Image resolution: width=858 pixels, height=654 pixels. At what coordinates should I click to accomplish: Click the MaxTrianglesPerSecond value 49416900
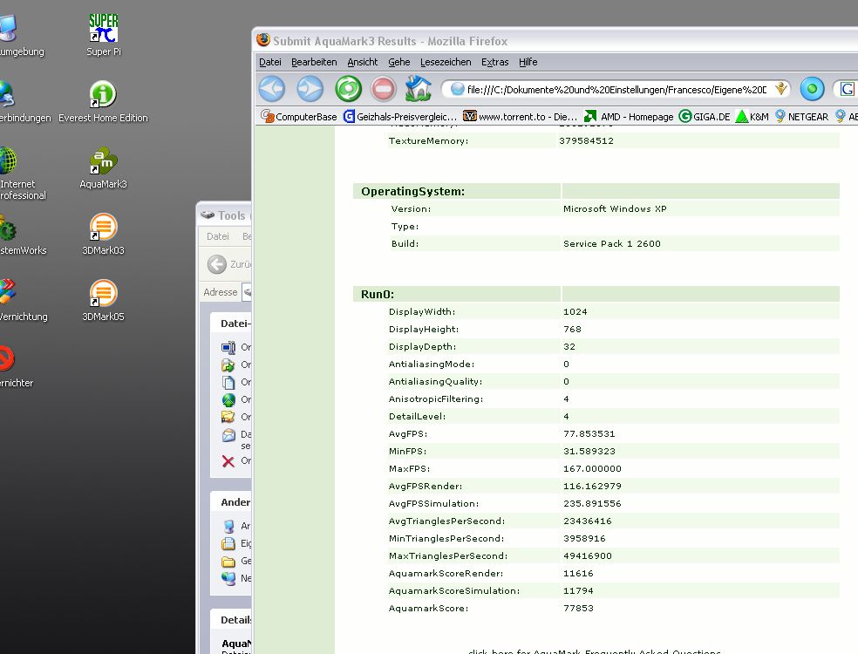[x=587, y=555]
